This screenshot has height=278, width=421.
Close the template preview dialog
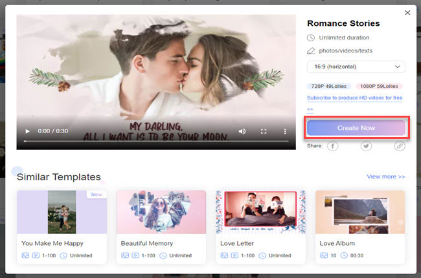407,12
